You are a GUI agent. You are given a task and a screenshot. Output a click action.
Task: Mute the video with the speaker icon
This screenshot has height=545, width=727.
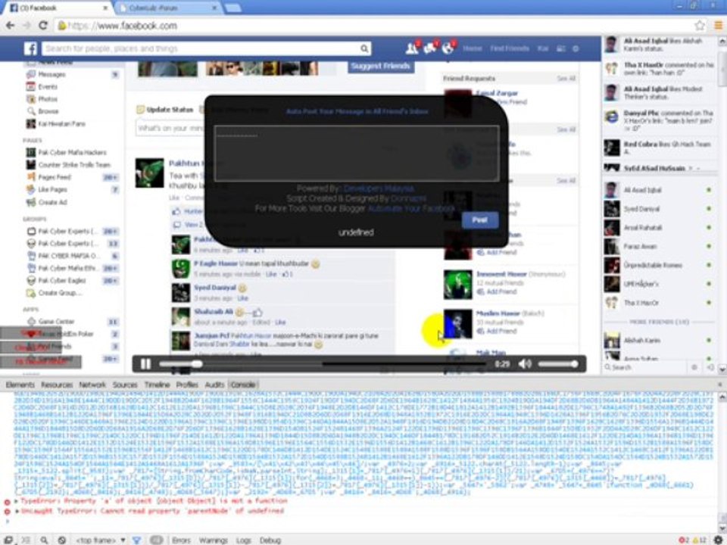(525, 364)
